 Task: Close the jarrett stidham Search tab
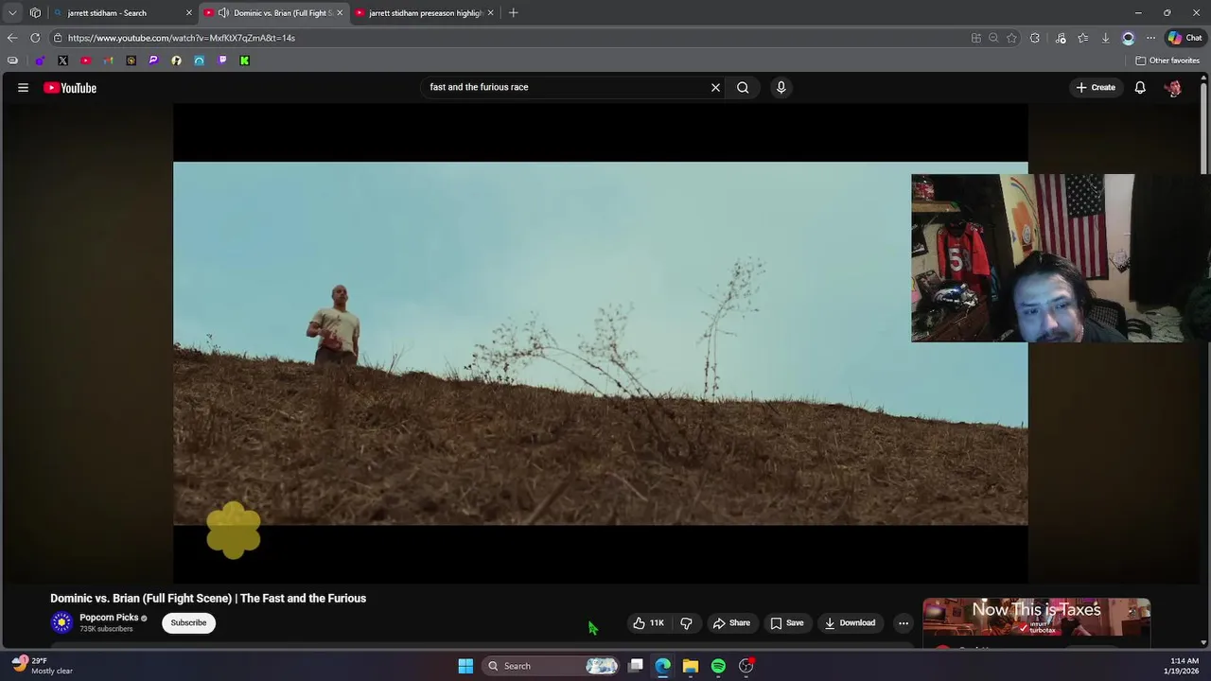tap(189, 12)
